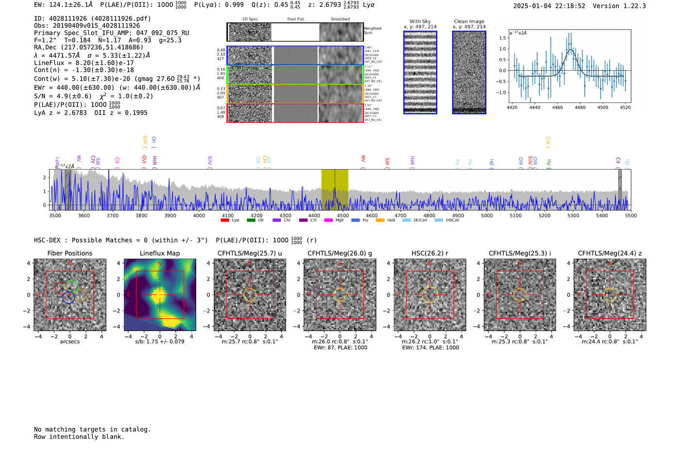The image size is (680, 463).
Task: Click the dark purple CIII legend swatch
Action: point(303,221)
